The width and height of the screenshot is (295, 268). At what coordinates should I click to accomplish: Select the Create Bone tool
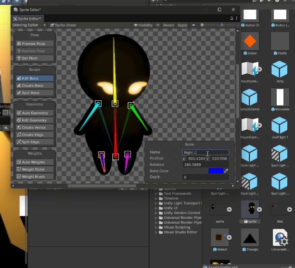(x=35, y=86)
